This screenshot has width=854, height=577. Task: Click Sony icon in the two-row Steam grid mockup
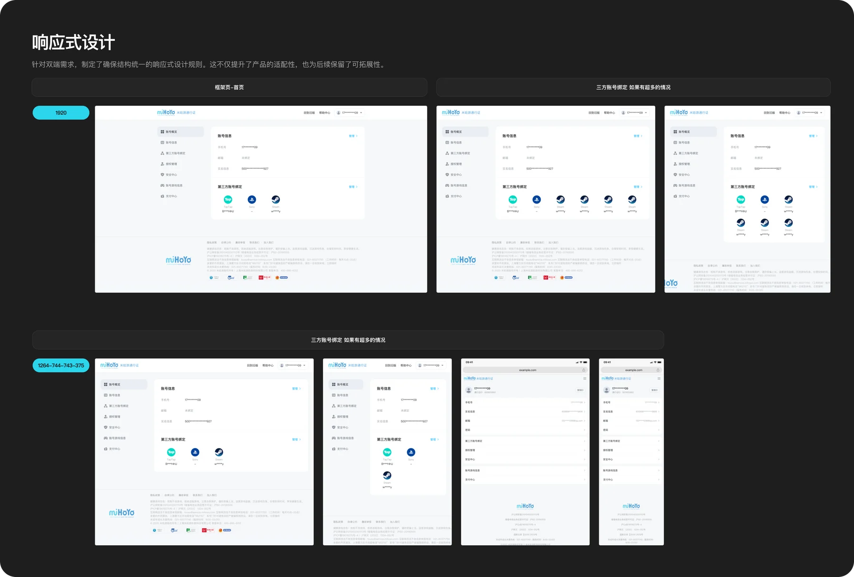pyautogui.click(x=764, y=199)
